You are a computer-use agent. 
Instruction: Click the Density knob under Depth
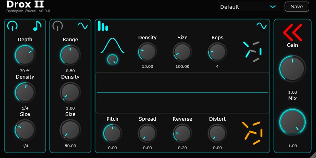point(25,92)
